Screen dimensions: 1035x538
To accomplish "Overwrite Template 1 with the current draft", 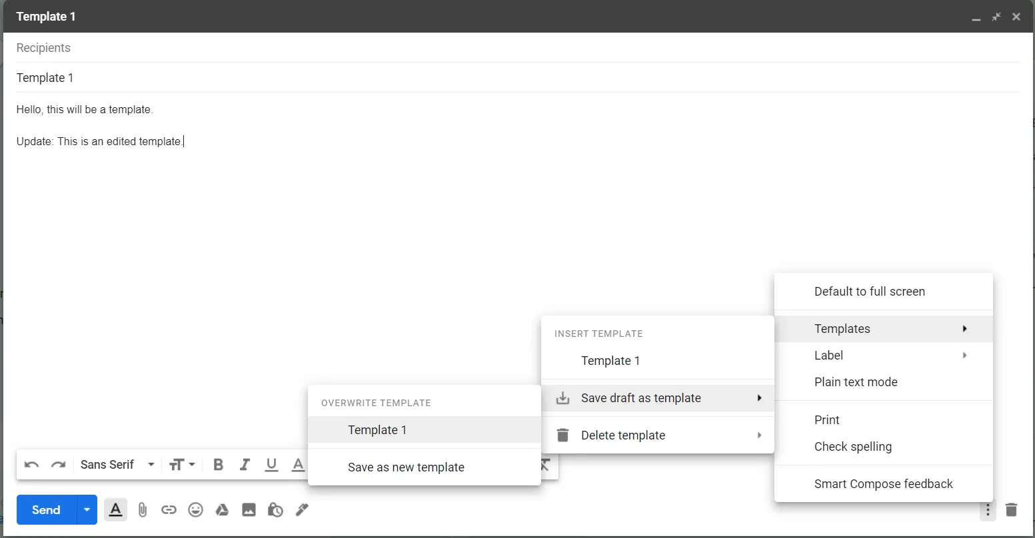I will (x=377, y=430).
